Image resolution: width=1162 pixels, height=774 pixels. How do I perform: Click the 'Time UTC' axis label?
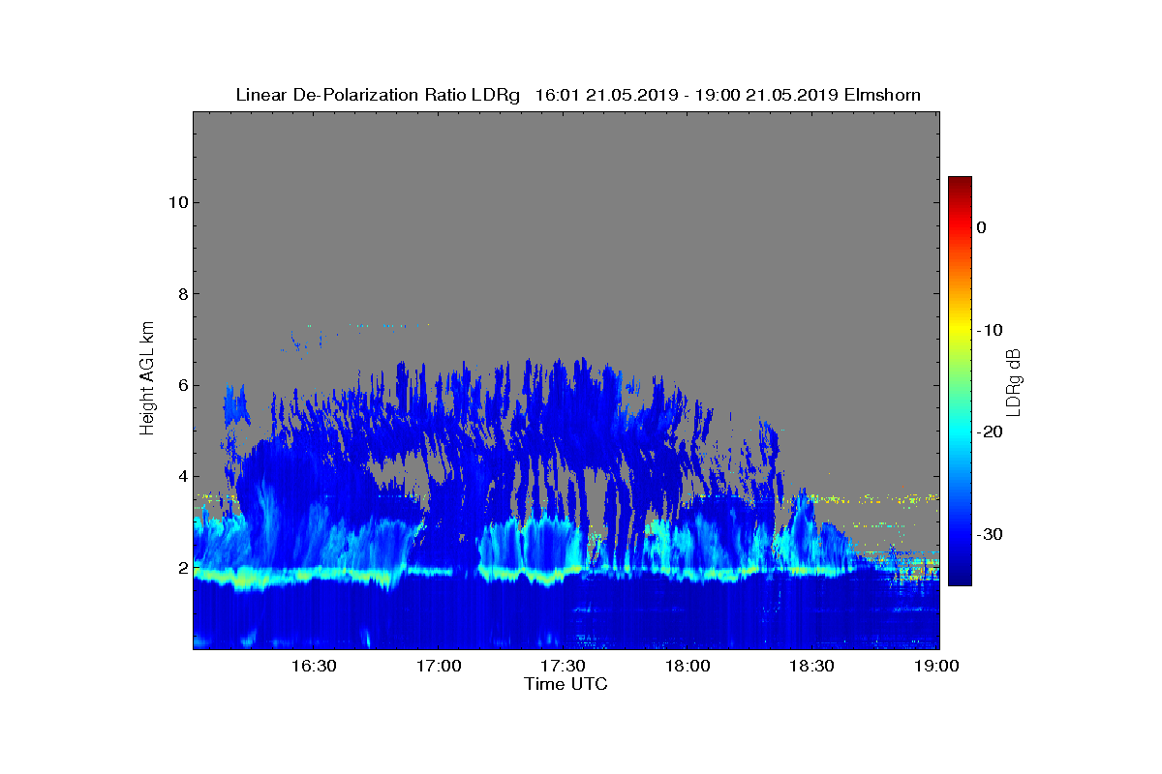566,684
